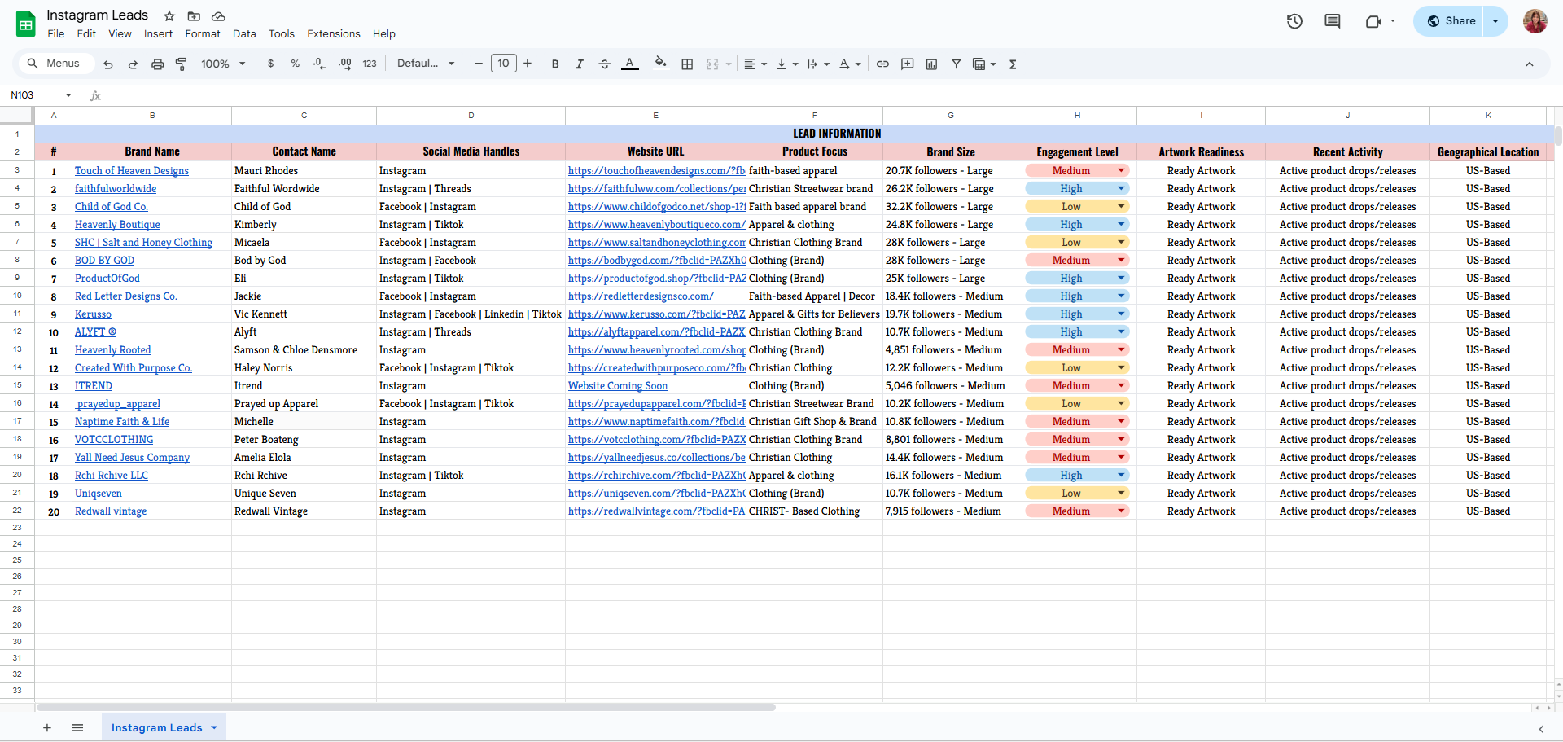Show the side panel using bottom-right chevron
Viewport: 1563px width, 742px height.
(1541, 729)
